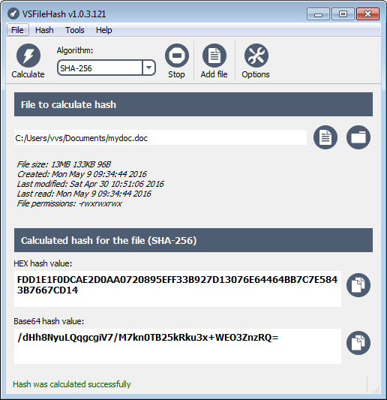This screenshot has width=387, height=400.
Task: Open the File menu
Action: click(17, 30)
